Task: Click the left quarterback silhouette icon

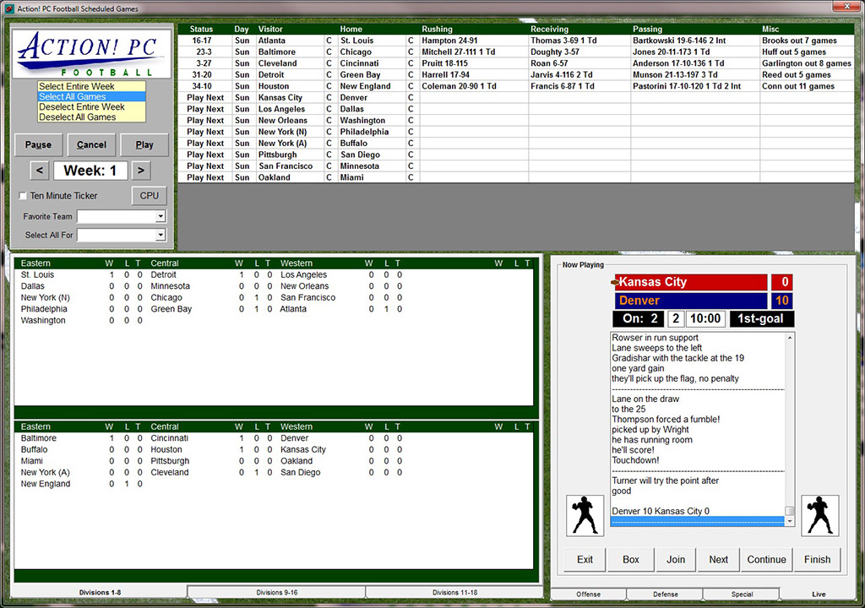Action: click(585, 515)
